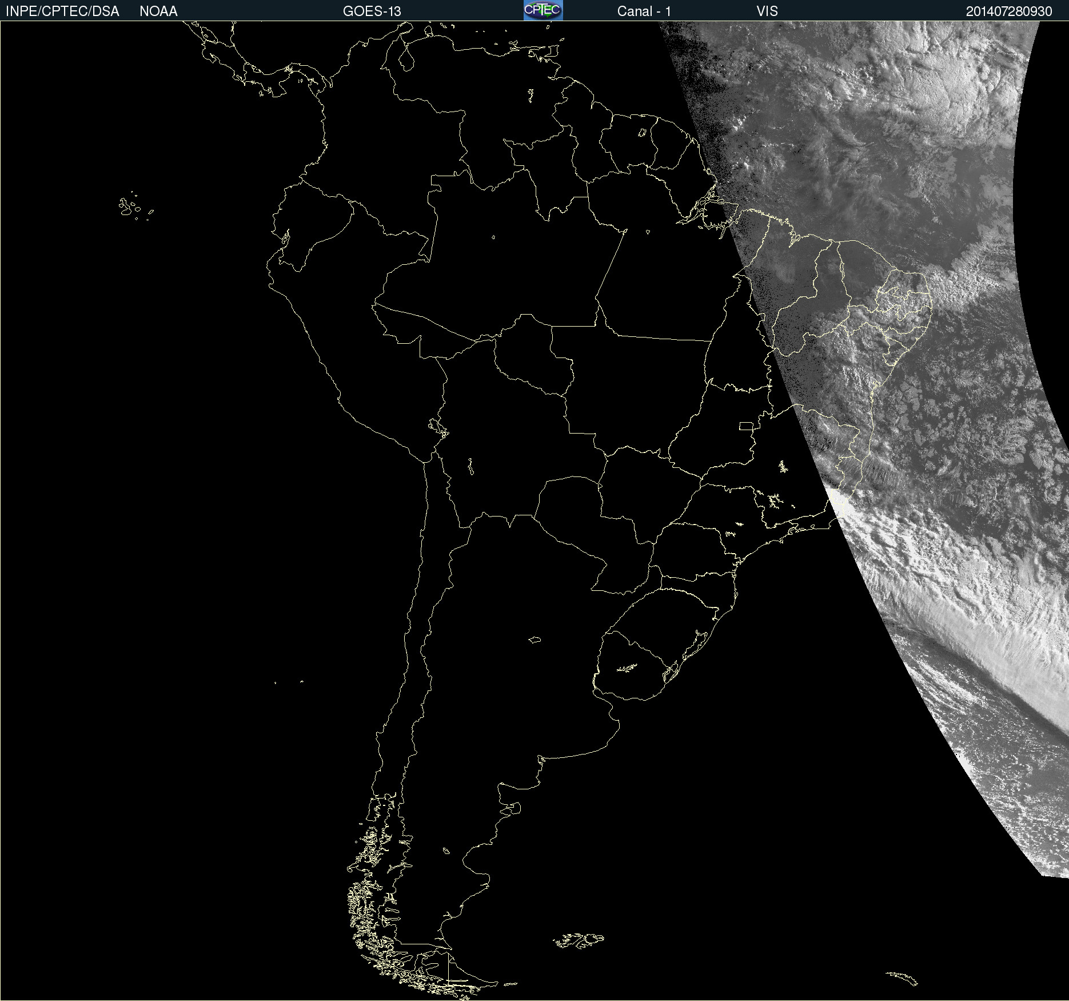Select the Canal - 1 channel label
Viewport: 1069px width, 1001px height.
644,11
